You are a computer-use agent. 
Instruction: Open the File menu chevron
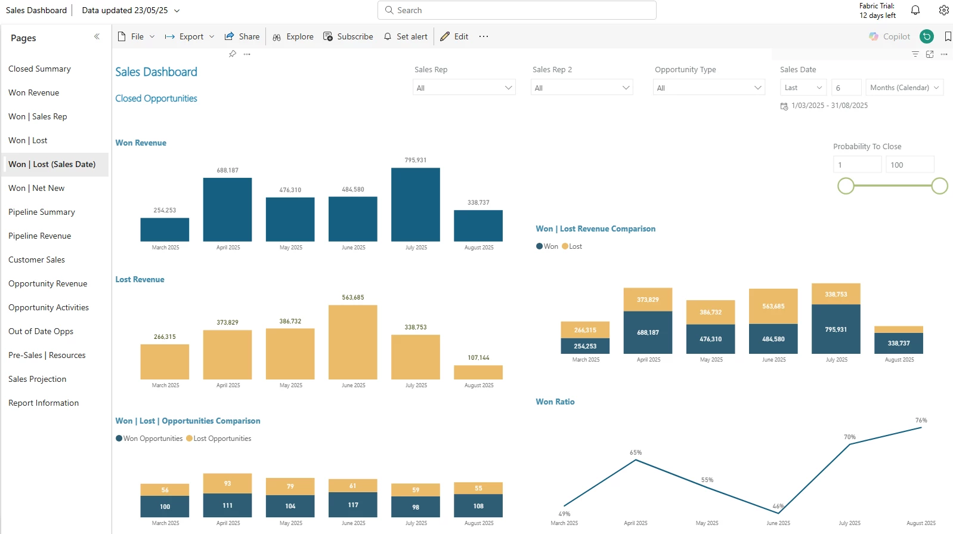pyautogui.click(x=152, y=36)
